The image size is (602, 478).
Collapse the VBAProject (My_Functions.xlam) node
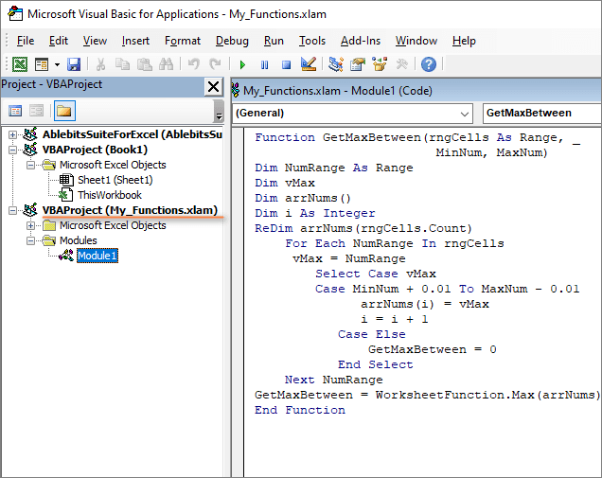click(x=12, y=210)
